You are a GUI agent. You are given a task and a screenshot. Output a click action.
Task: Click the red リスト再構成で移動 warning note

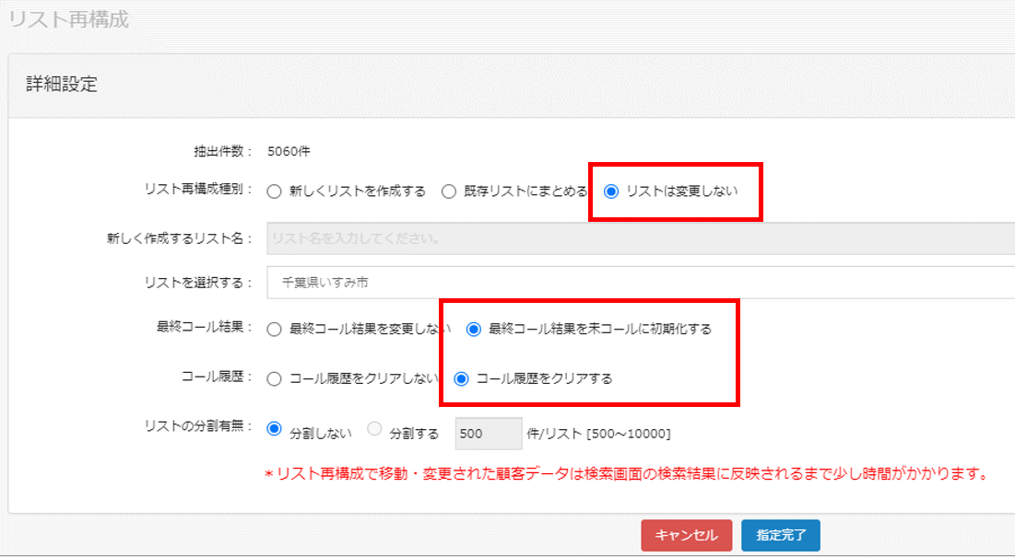click(627, 473)
